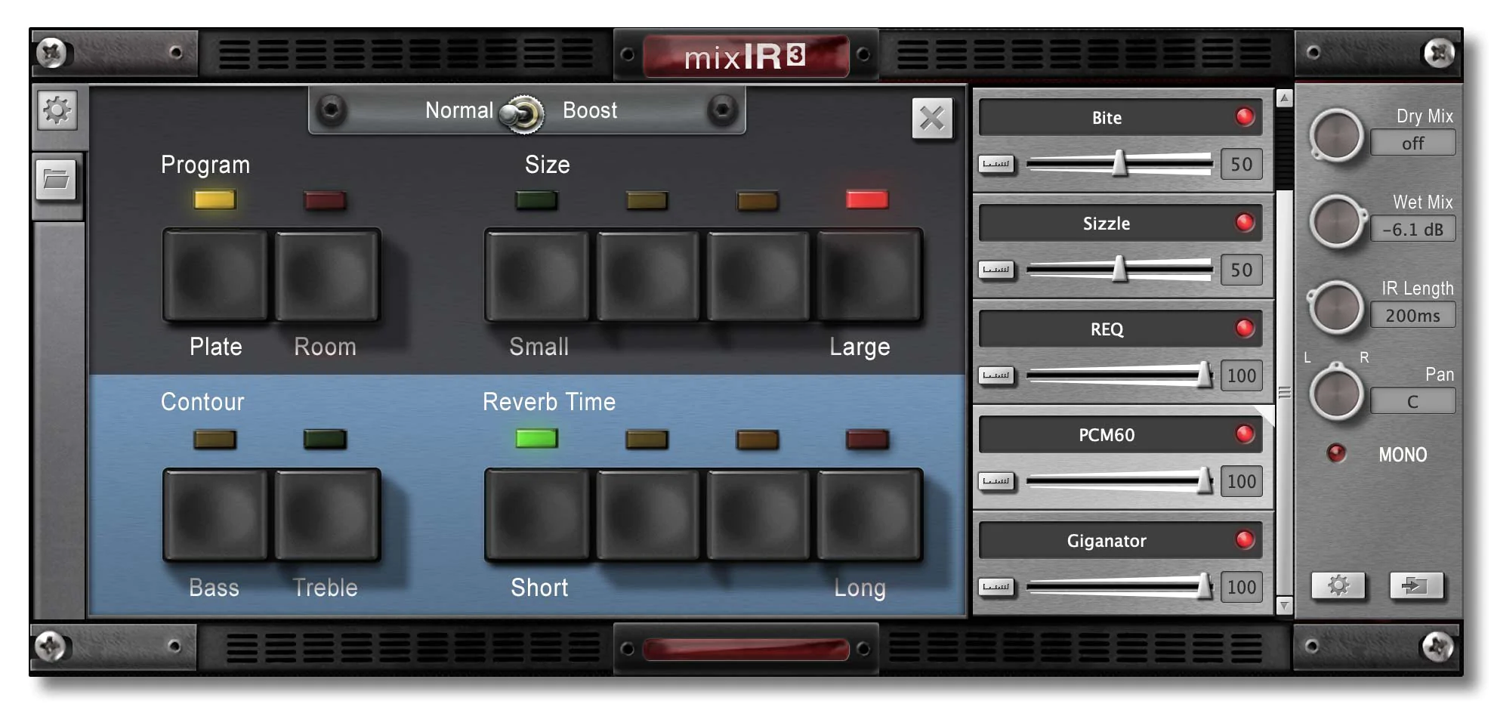This screenshot has height=704, width=1491.
Task: Select the Long reverb time button
Action: point(869,515)
